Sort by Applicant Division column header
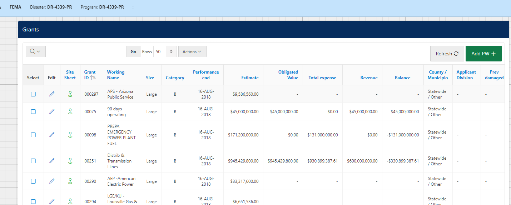This screenshot has height=205, width=511. [466, 75]
